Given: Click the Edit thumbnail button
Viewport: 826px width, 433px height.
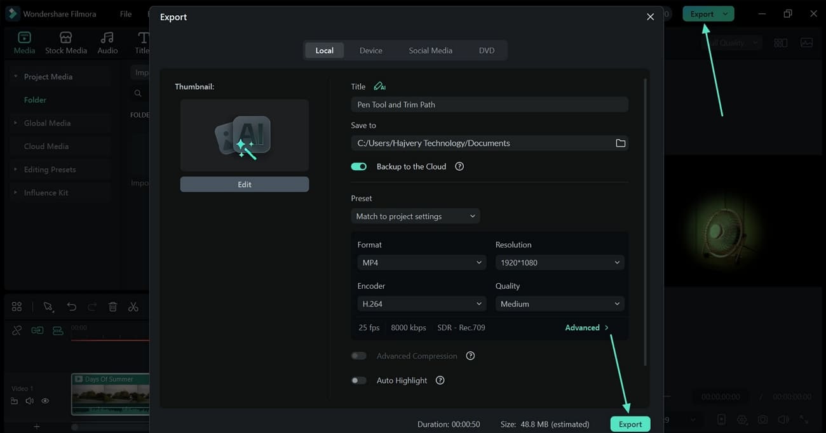Looking at the screenshot, I should coord(244,184).
